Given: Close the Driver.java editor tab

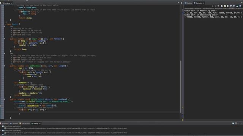Looking at the screenshot, I should (x=12, y=3).
